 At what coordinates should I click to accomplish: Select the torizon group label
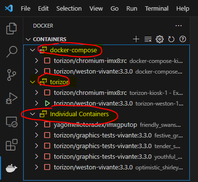coord(59,82)
